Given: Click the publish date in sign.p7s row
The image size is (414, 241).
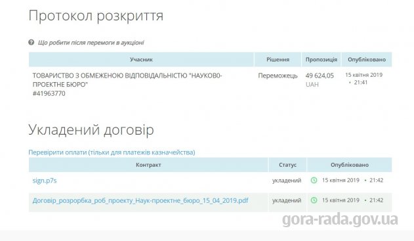Looking at the screenshot, I should click(x=341, y=180).
